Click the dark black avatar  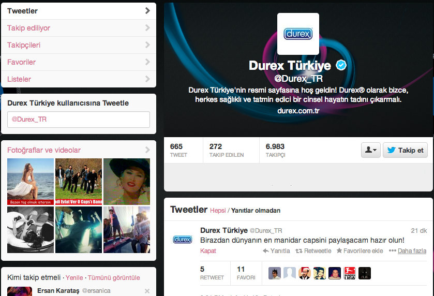(x=365, y=273)
